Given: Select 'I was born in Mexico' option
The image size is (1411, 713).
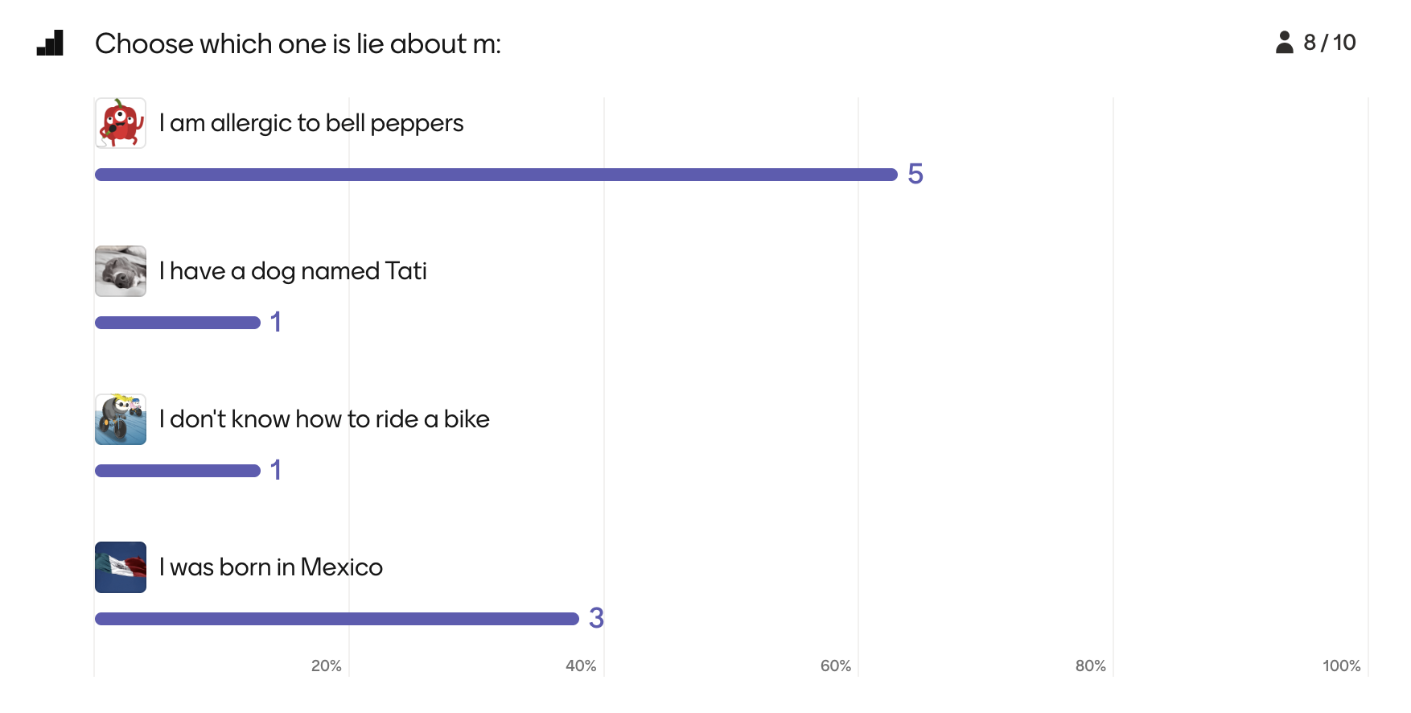Looking at the screenshot, I should tap(271, 567).
